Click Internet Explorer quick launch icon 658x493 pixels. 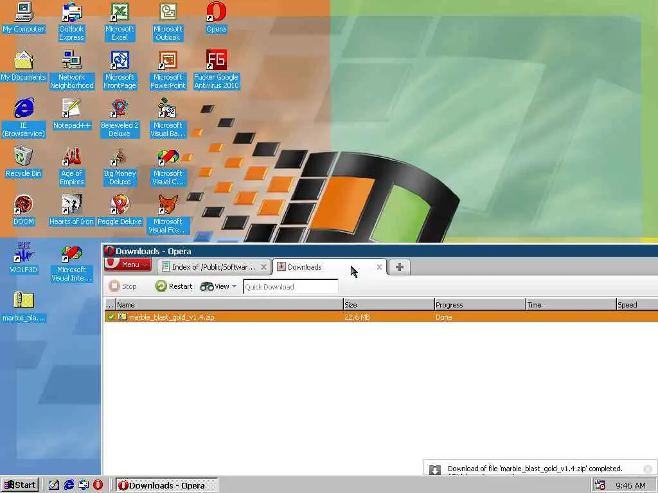[x=69, y=485]
